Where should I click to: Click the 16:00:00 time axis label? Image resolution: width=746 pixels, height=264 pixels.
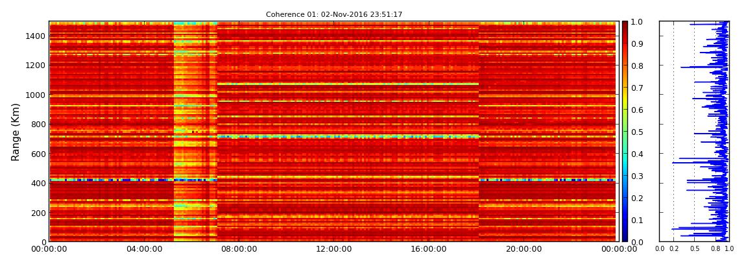tap(429, 249)
